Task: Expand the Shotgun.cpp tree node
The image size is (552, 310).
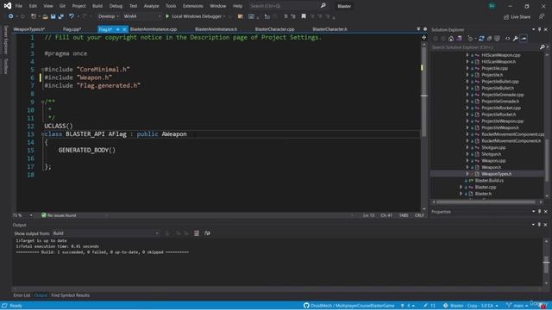Action: [467, 147]
